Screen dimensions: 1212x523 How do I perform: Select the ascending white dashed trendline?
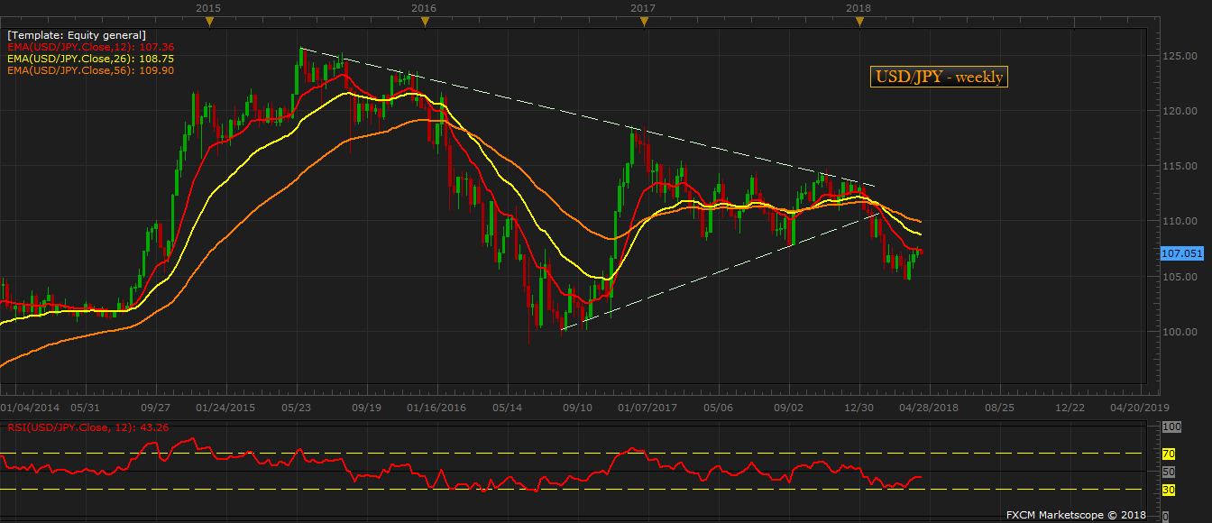point(721,271)
